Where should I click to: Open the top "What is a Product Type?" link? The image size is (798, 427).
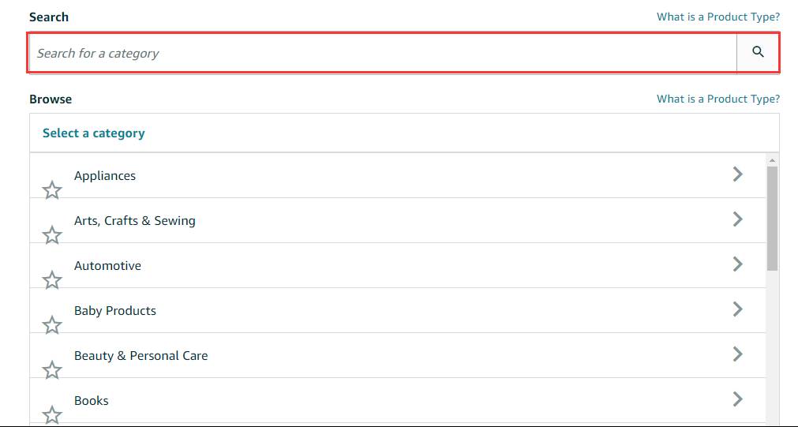point(718,17)
